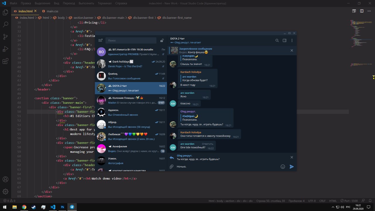Open Google Chrome from the taskbar

click(24, 207)
